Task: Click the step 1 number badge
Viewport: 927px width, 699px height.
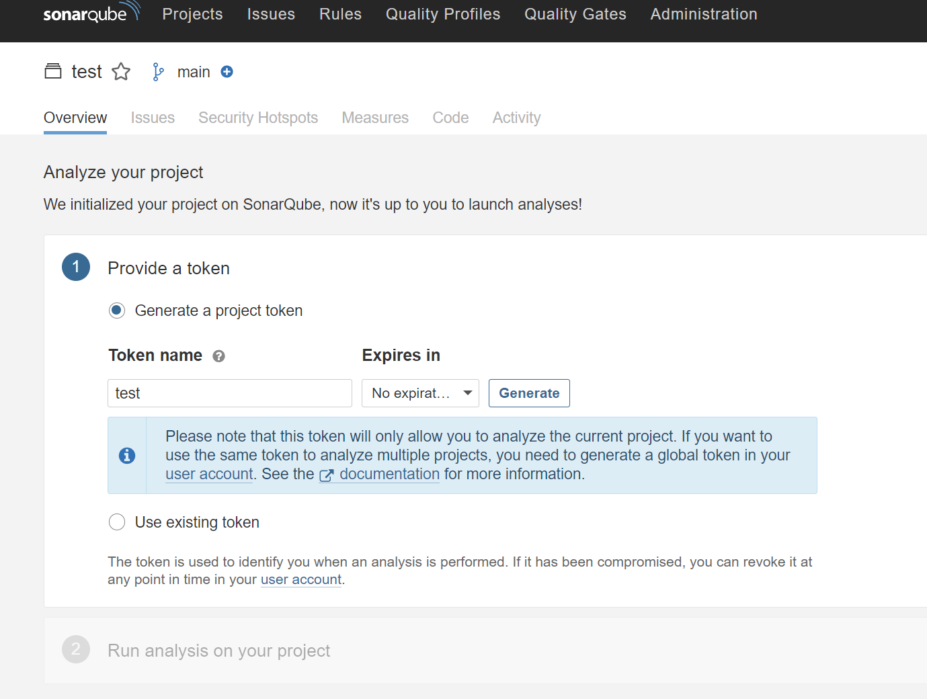Action: pyautogui.click(x=76, y=267)
